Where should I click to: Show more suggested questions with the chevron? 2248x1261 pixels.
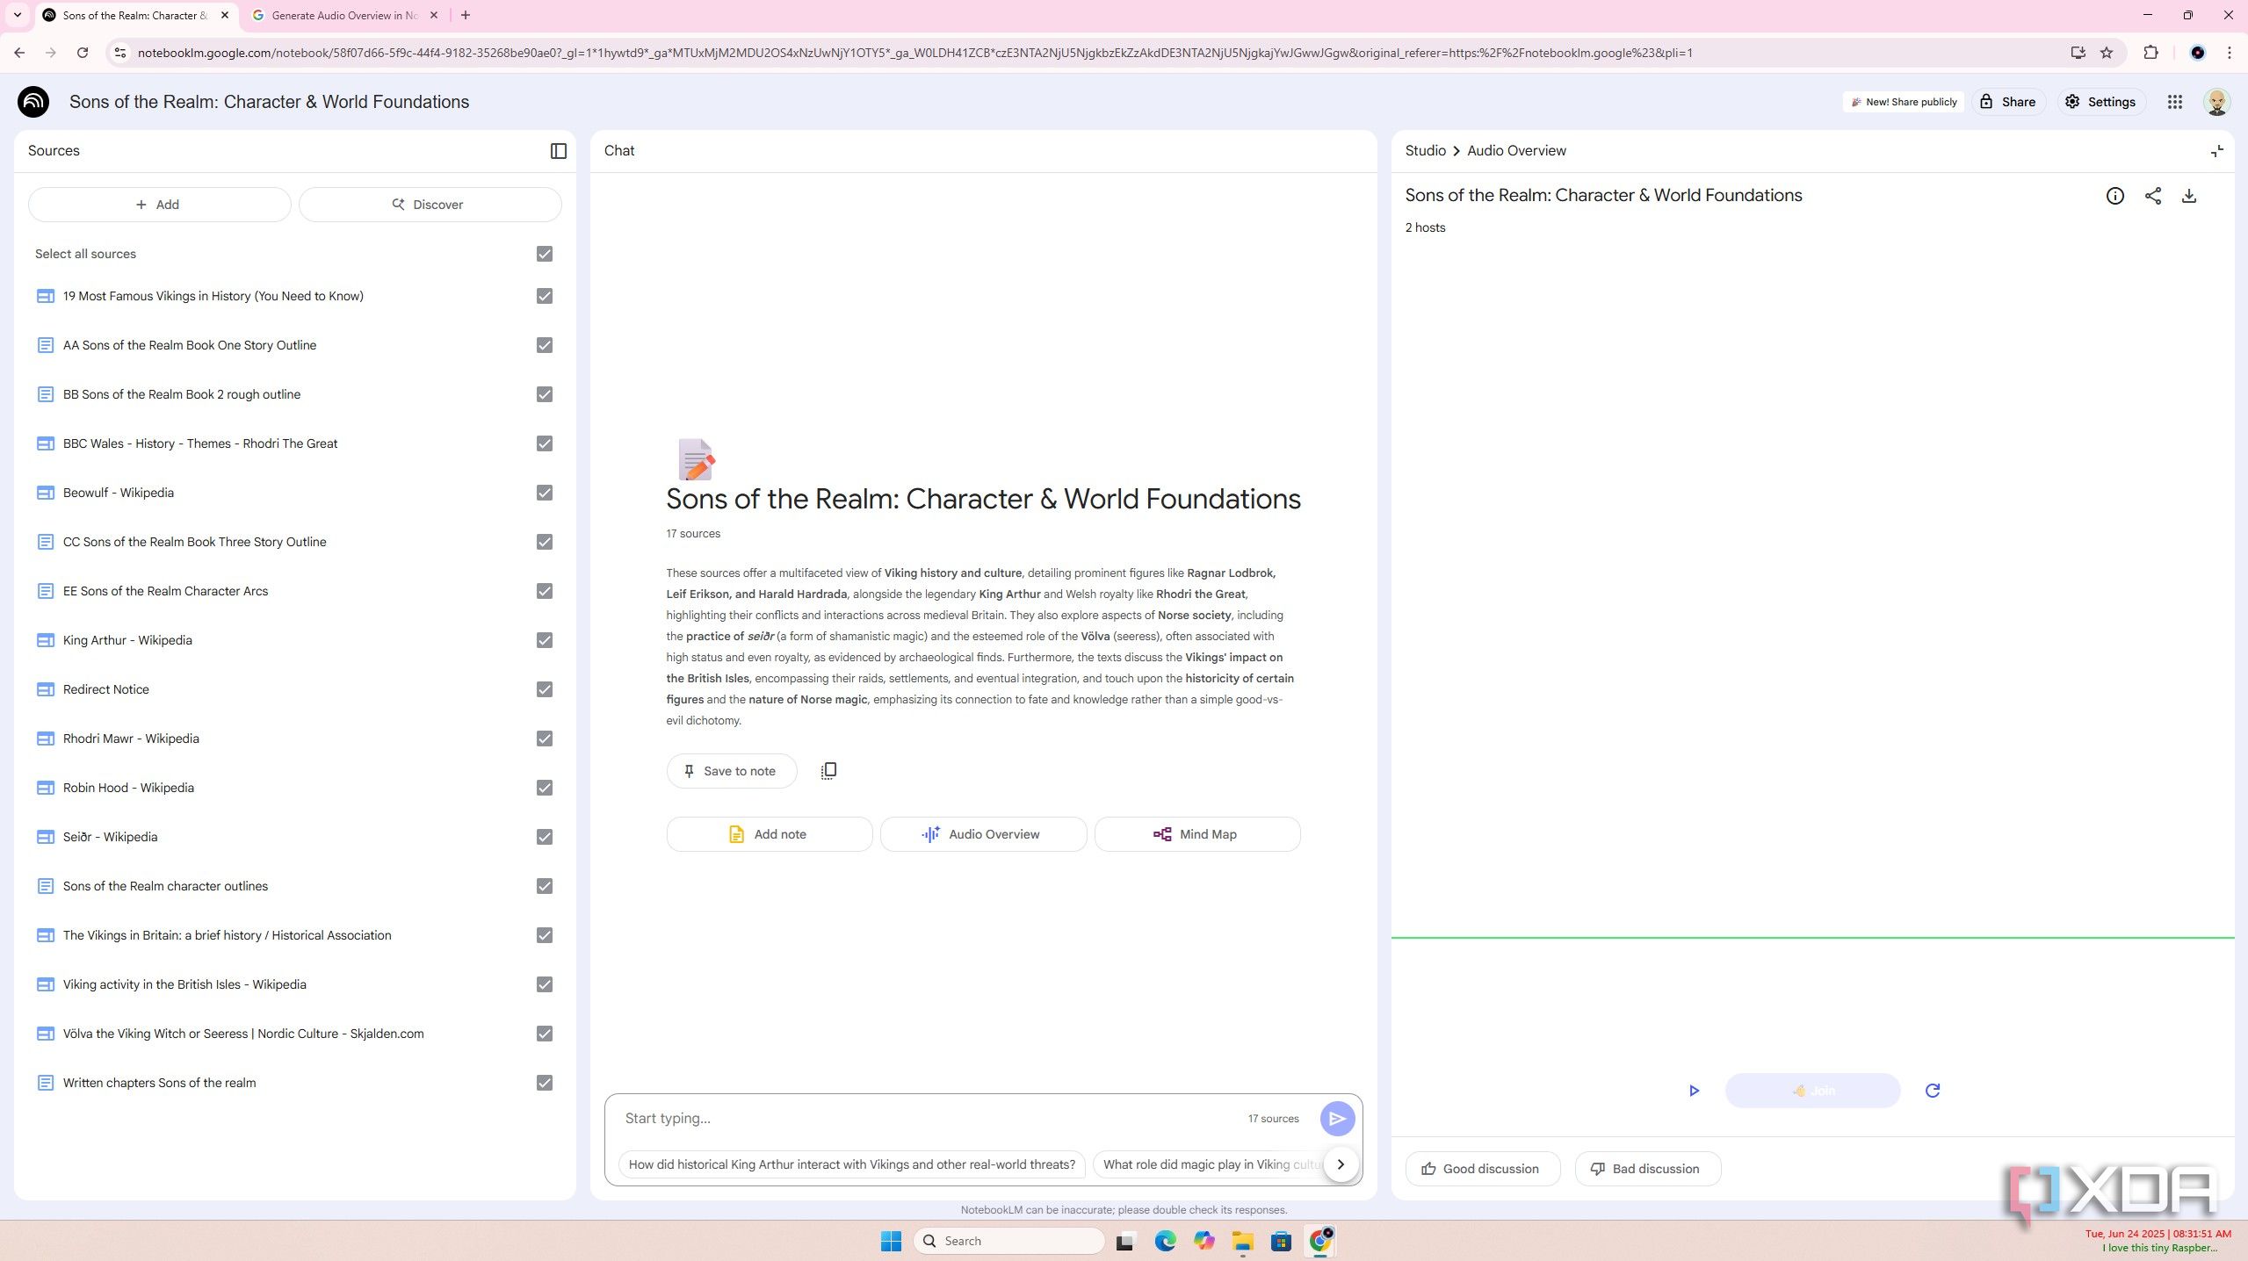(x=1341, y=1164)
